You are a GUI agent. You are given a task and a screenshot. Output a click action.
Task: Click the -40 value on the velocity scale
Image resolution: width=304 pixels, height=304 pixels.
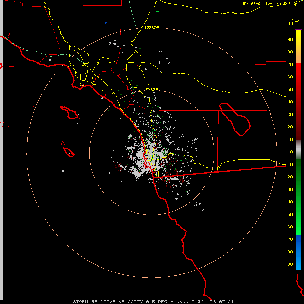point(289,202)
